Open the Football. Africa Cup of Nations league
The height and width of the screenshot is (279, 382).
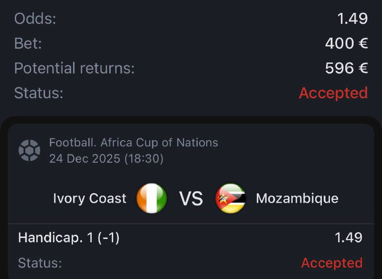coord(134,142)
